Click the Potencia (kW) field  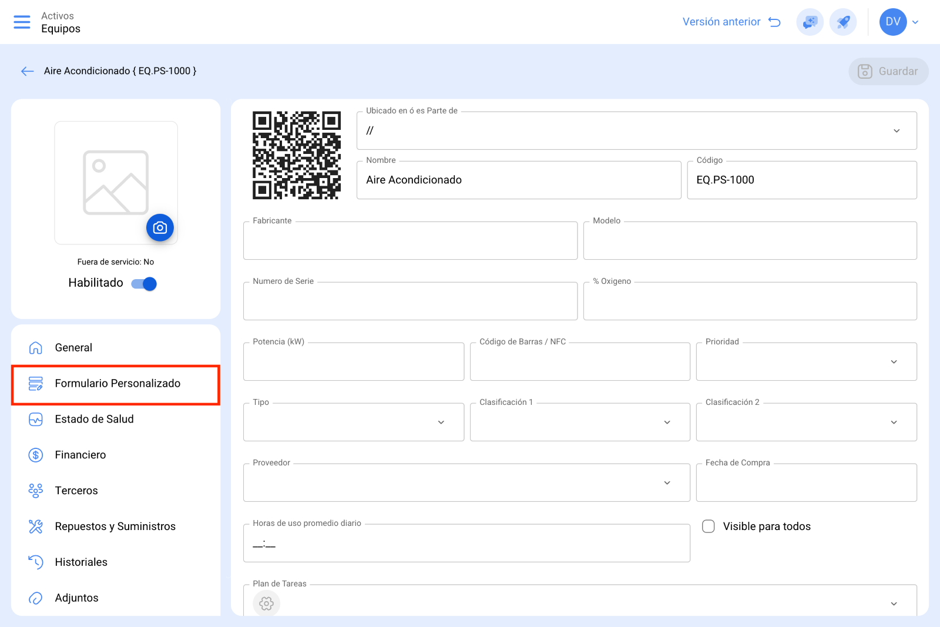tap(354, 361)
